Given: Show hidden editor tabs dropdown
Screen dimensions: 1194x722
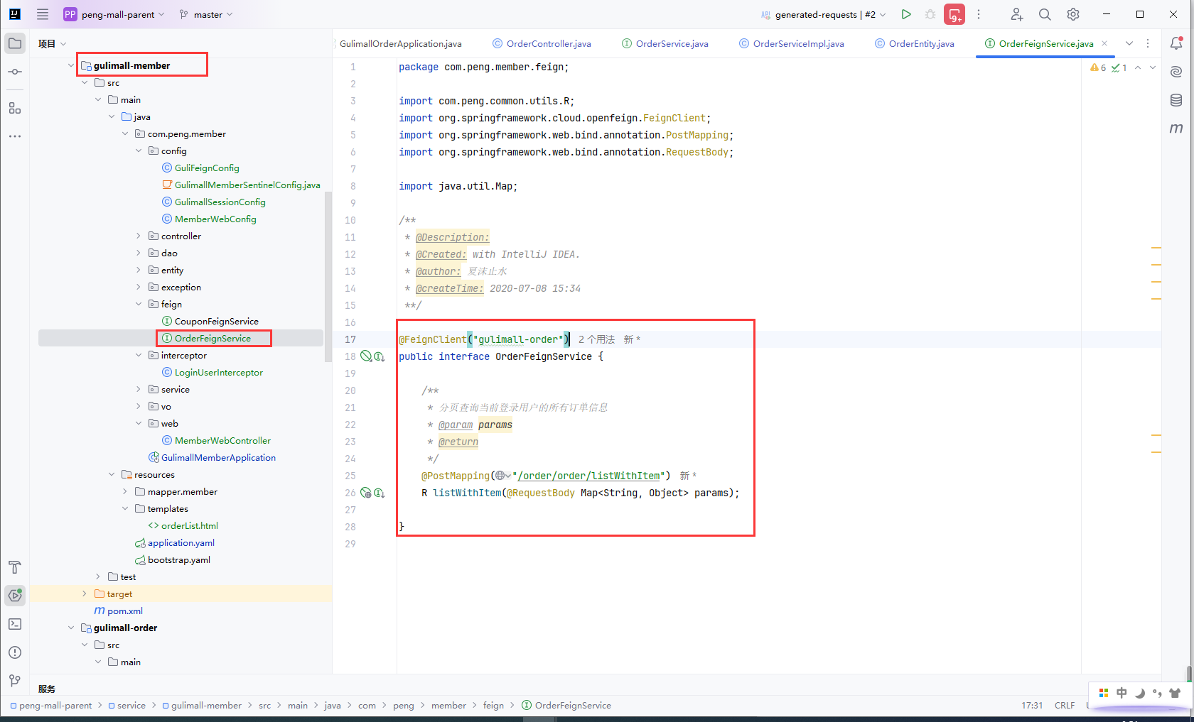Looking at the screenshot, I should [1129, 43].
